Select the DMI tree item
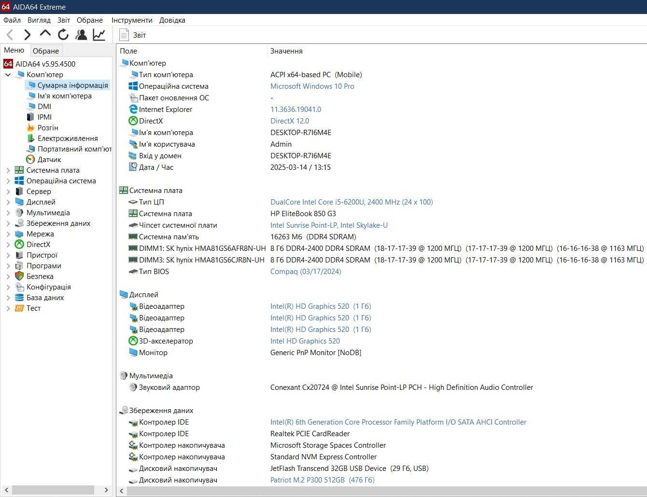Screen dimensions: 647x497 [x=44, y=107]
